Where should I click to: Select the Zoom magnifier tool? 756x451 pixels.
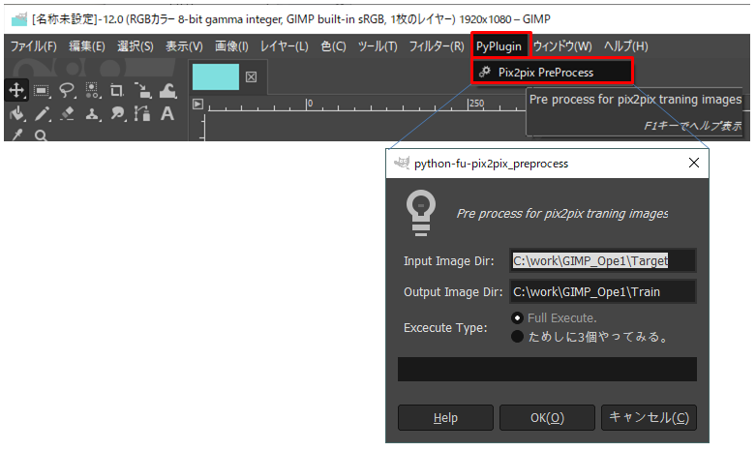click(x=42, y=135)
